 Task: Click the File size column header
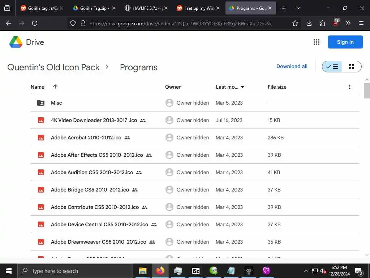277,87
